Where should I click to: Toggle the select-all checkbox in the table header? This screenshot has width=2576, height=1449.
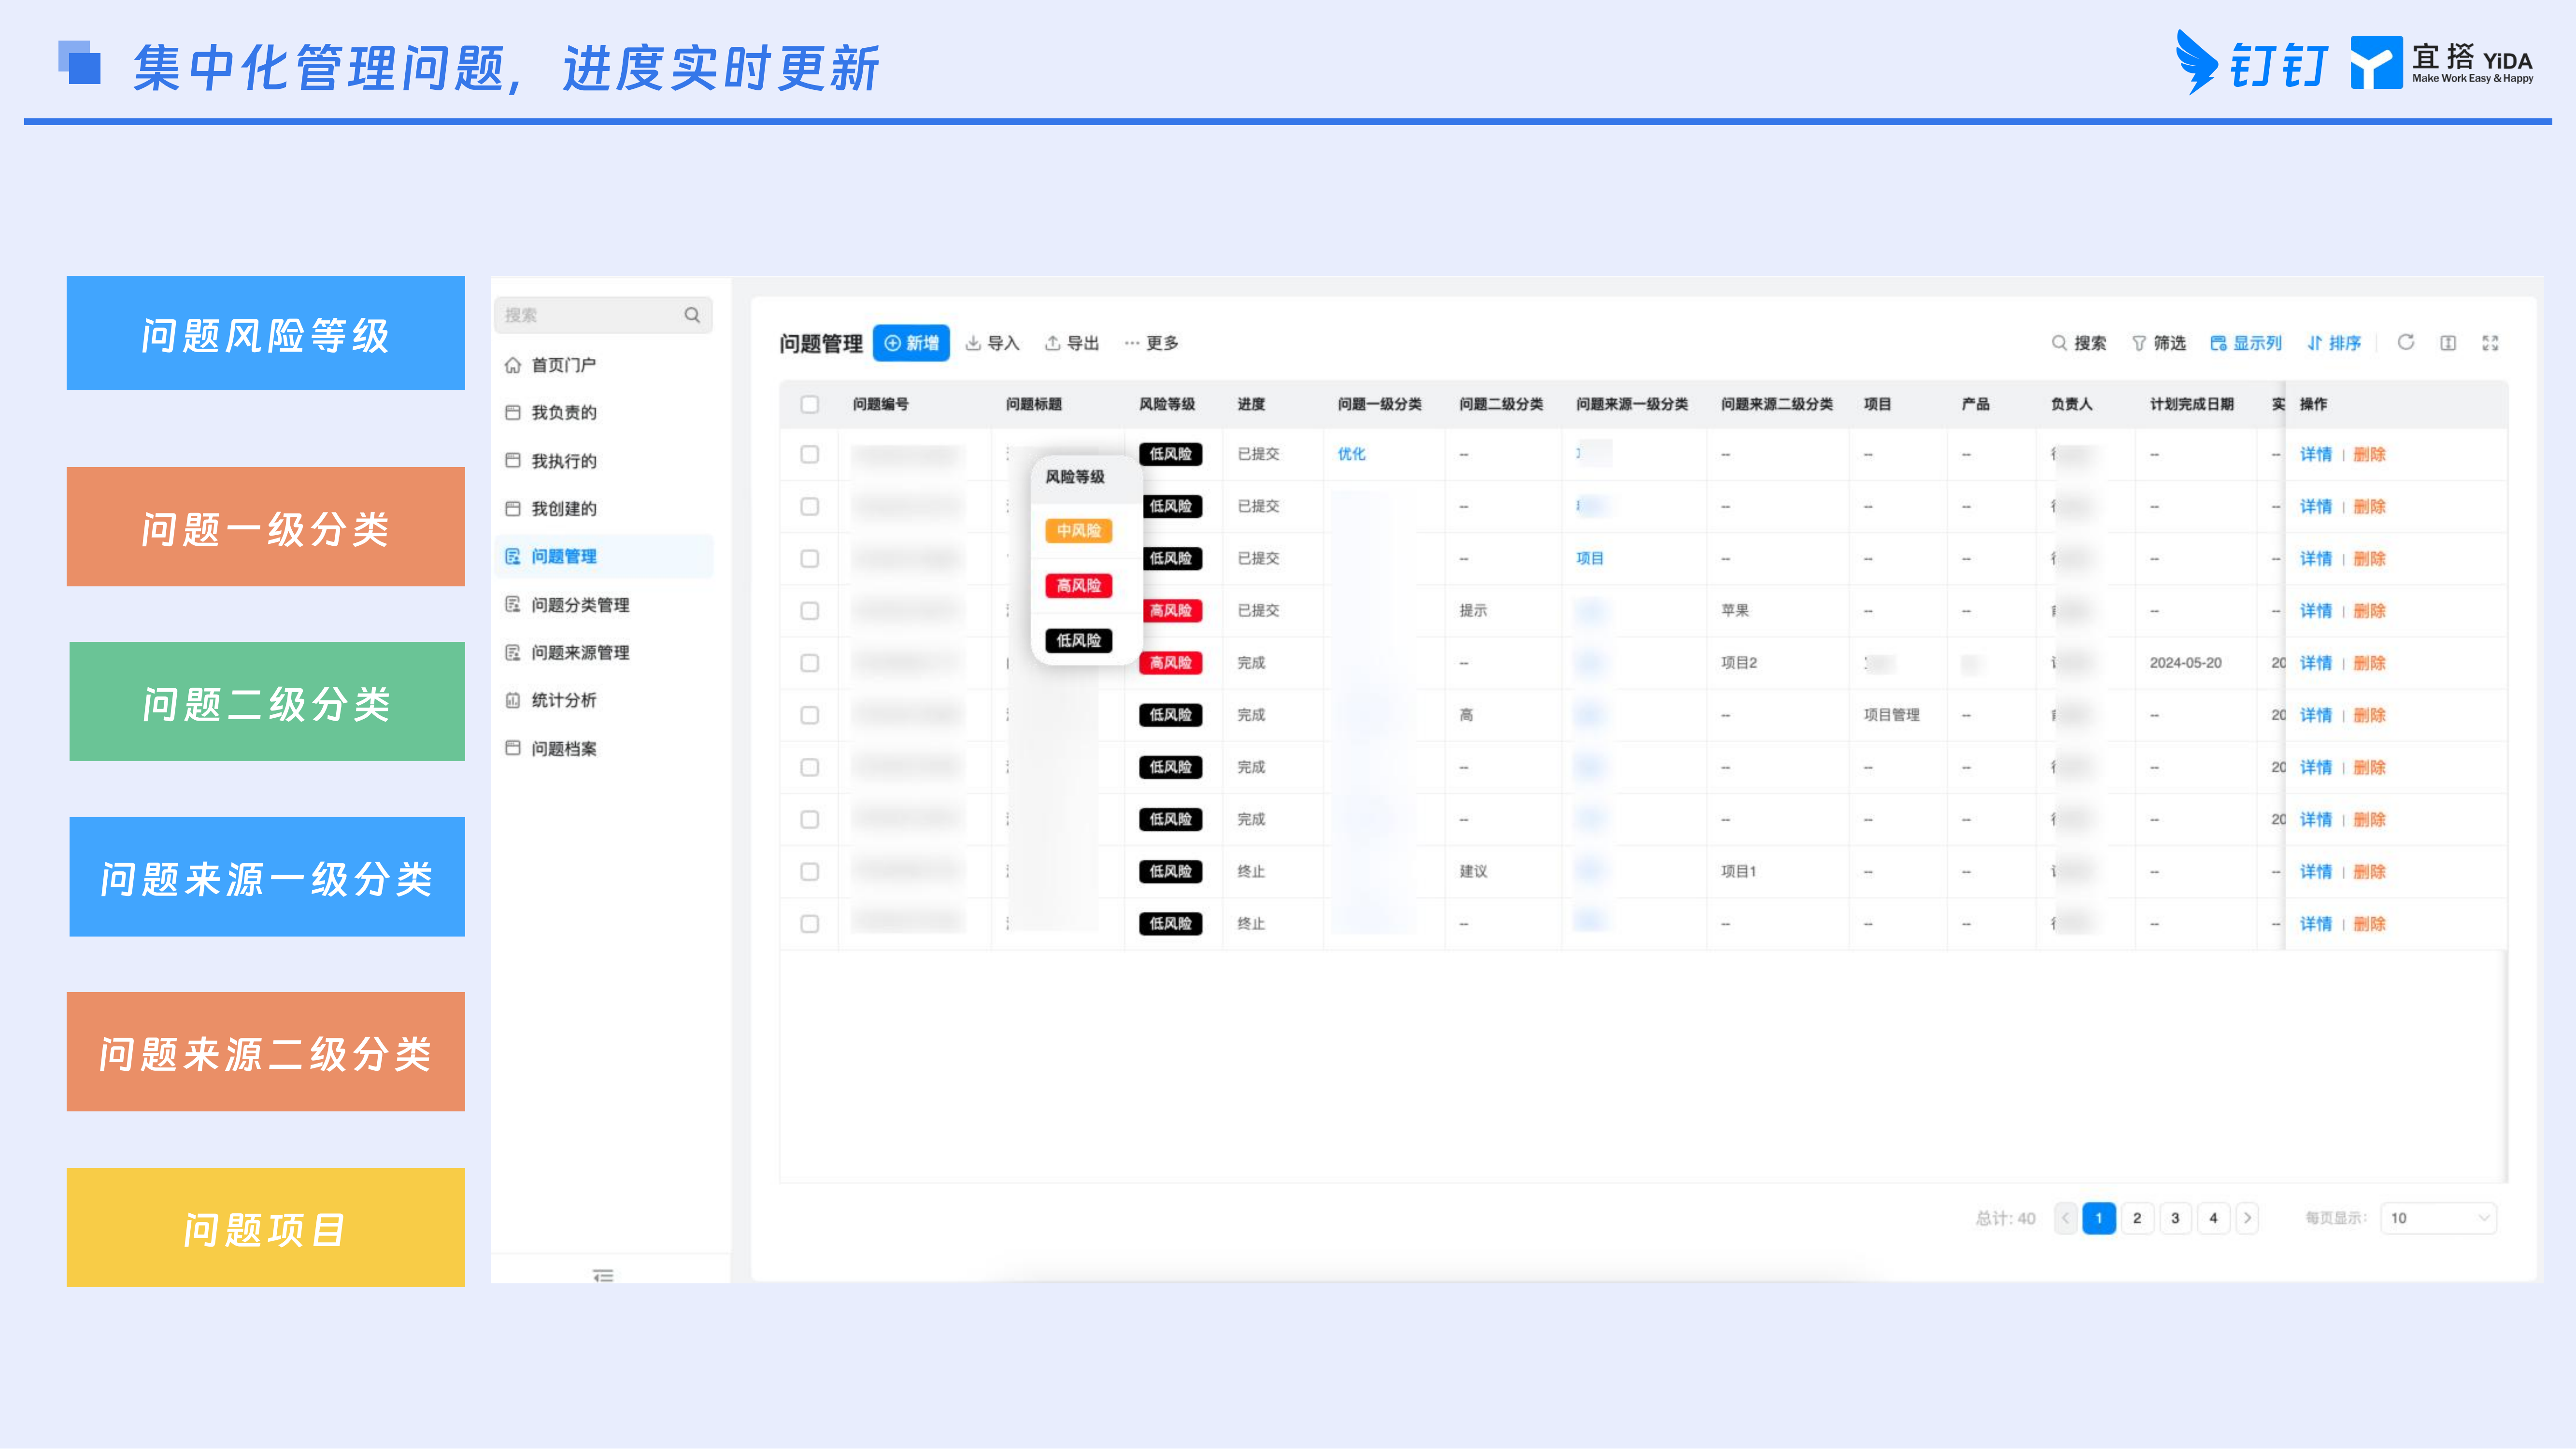click(810, 404)
